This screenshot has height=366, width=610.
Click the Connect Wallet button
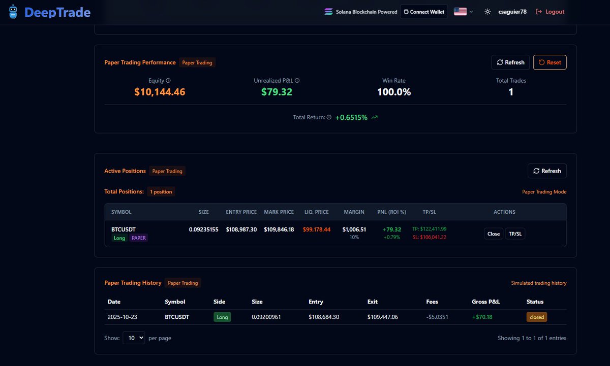click(424, 11)
